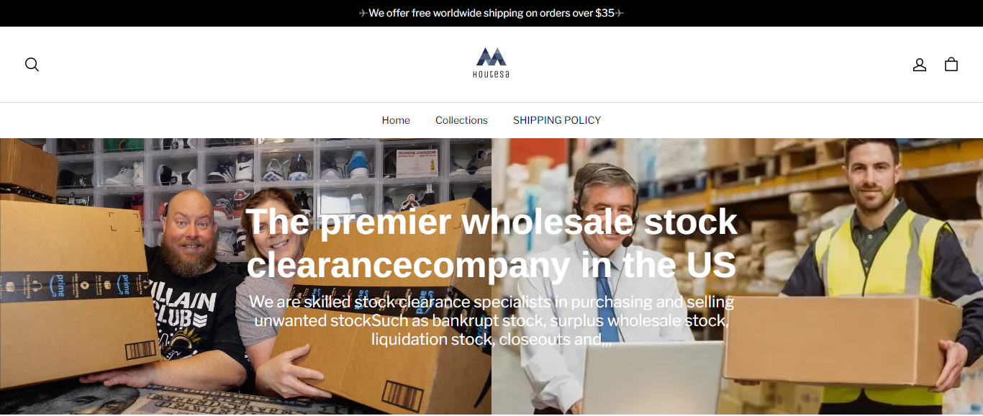Image resolution: width=983 pixels, height=416 pixels.
Task: Go to the Home menu item
Action: coord(396,120)
